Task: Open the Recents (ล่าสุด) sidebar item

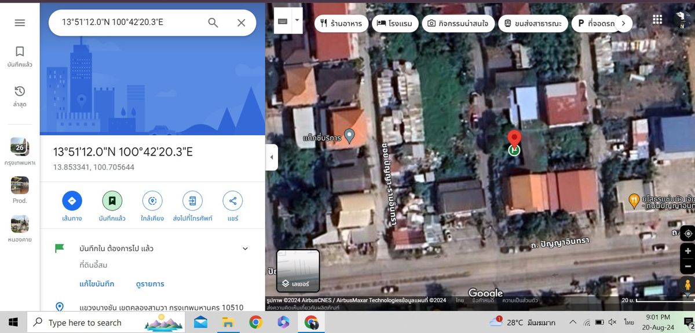Action: coord(20,97)
